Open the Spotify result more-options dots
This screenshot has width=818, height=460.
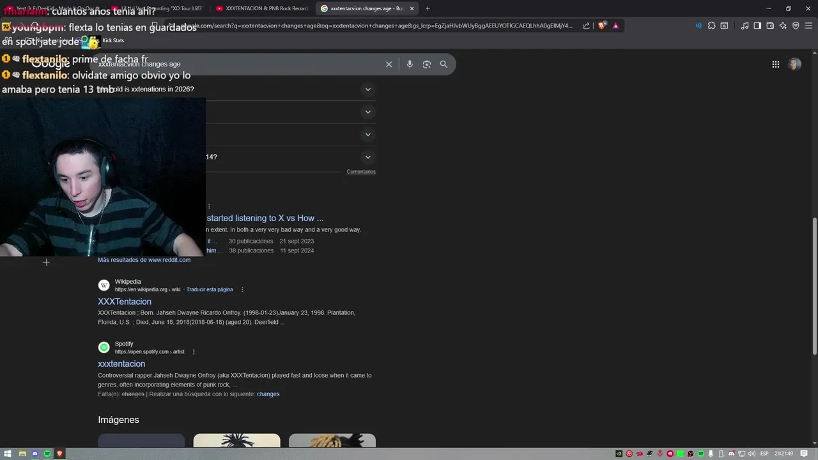[x=194, y=352]
